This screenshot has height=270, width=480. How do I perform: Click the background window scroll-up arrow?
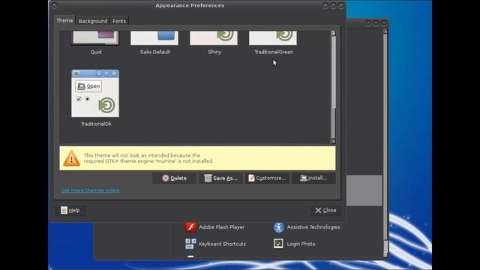(x=385, y=31)
